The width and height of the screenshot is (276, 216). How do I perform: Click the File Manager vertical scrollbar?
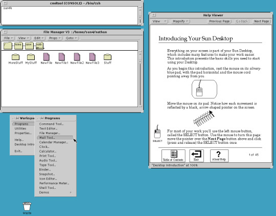[140, 78]
